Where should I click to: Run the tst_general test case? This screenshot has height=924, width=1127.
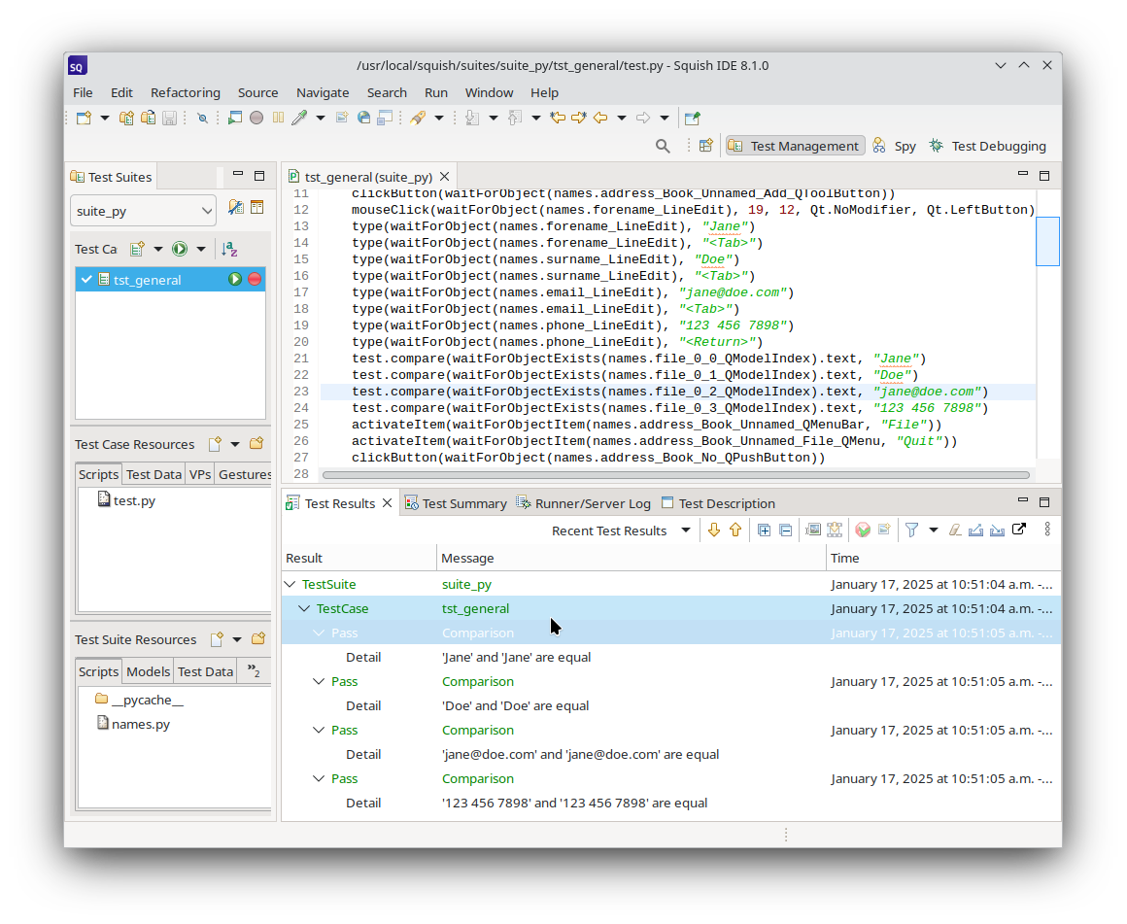point(235,280)
